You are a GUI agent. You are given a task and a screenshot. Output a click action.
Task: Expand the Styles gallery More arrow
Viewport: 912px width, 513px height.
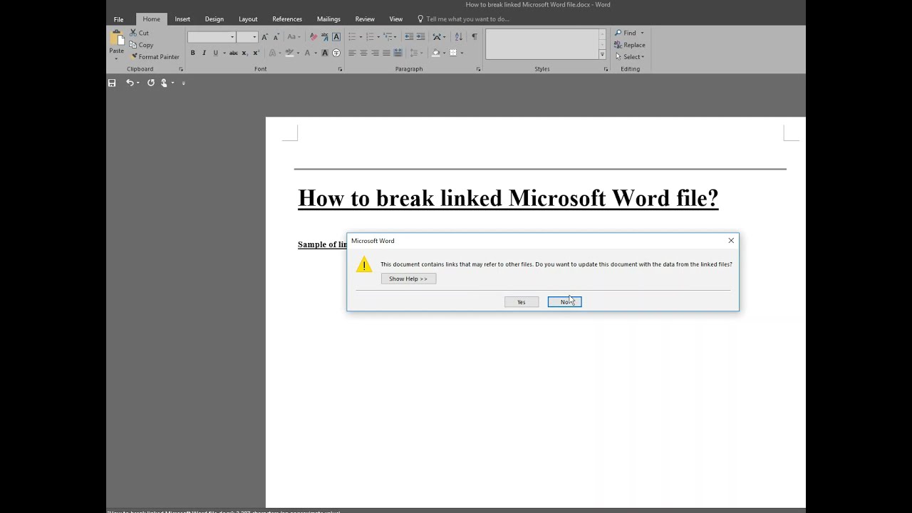click(602, 55)
